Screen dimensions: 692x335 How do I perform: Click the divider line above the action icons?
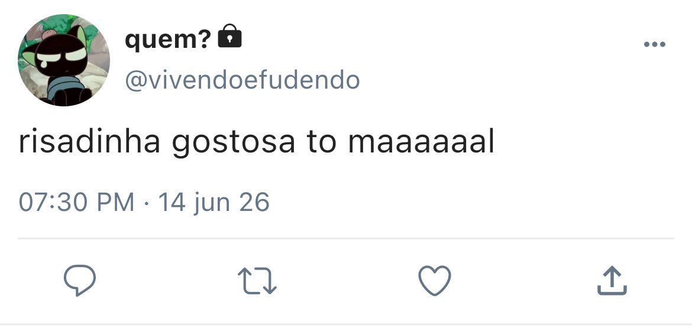pyautogui.click(x=346, y=239)
